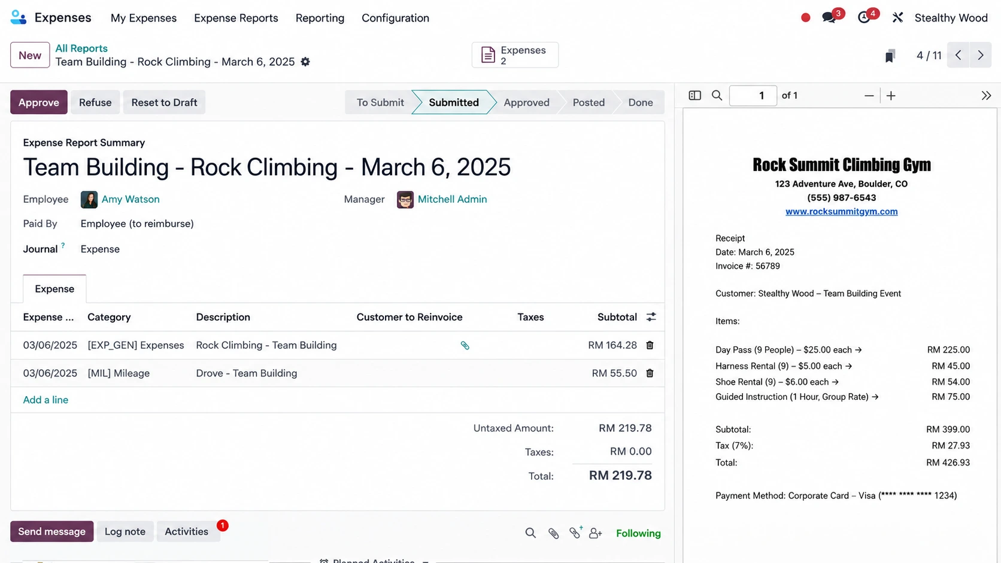
Task: Click the Journal field value Expense
Action: tap(100, 249)
